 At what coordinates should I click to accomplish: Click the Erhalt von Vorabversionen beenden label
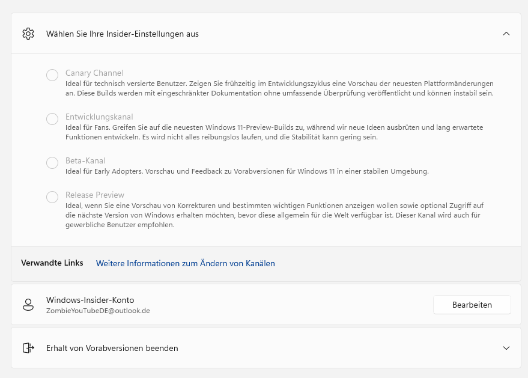click(x=112, y=348)
